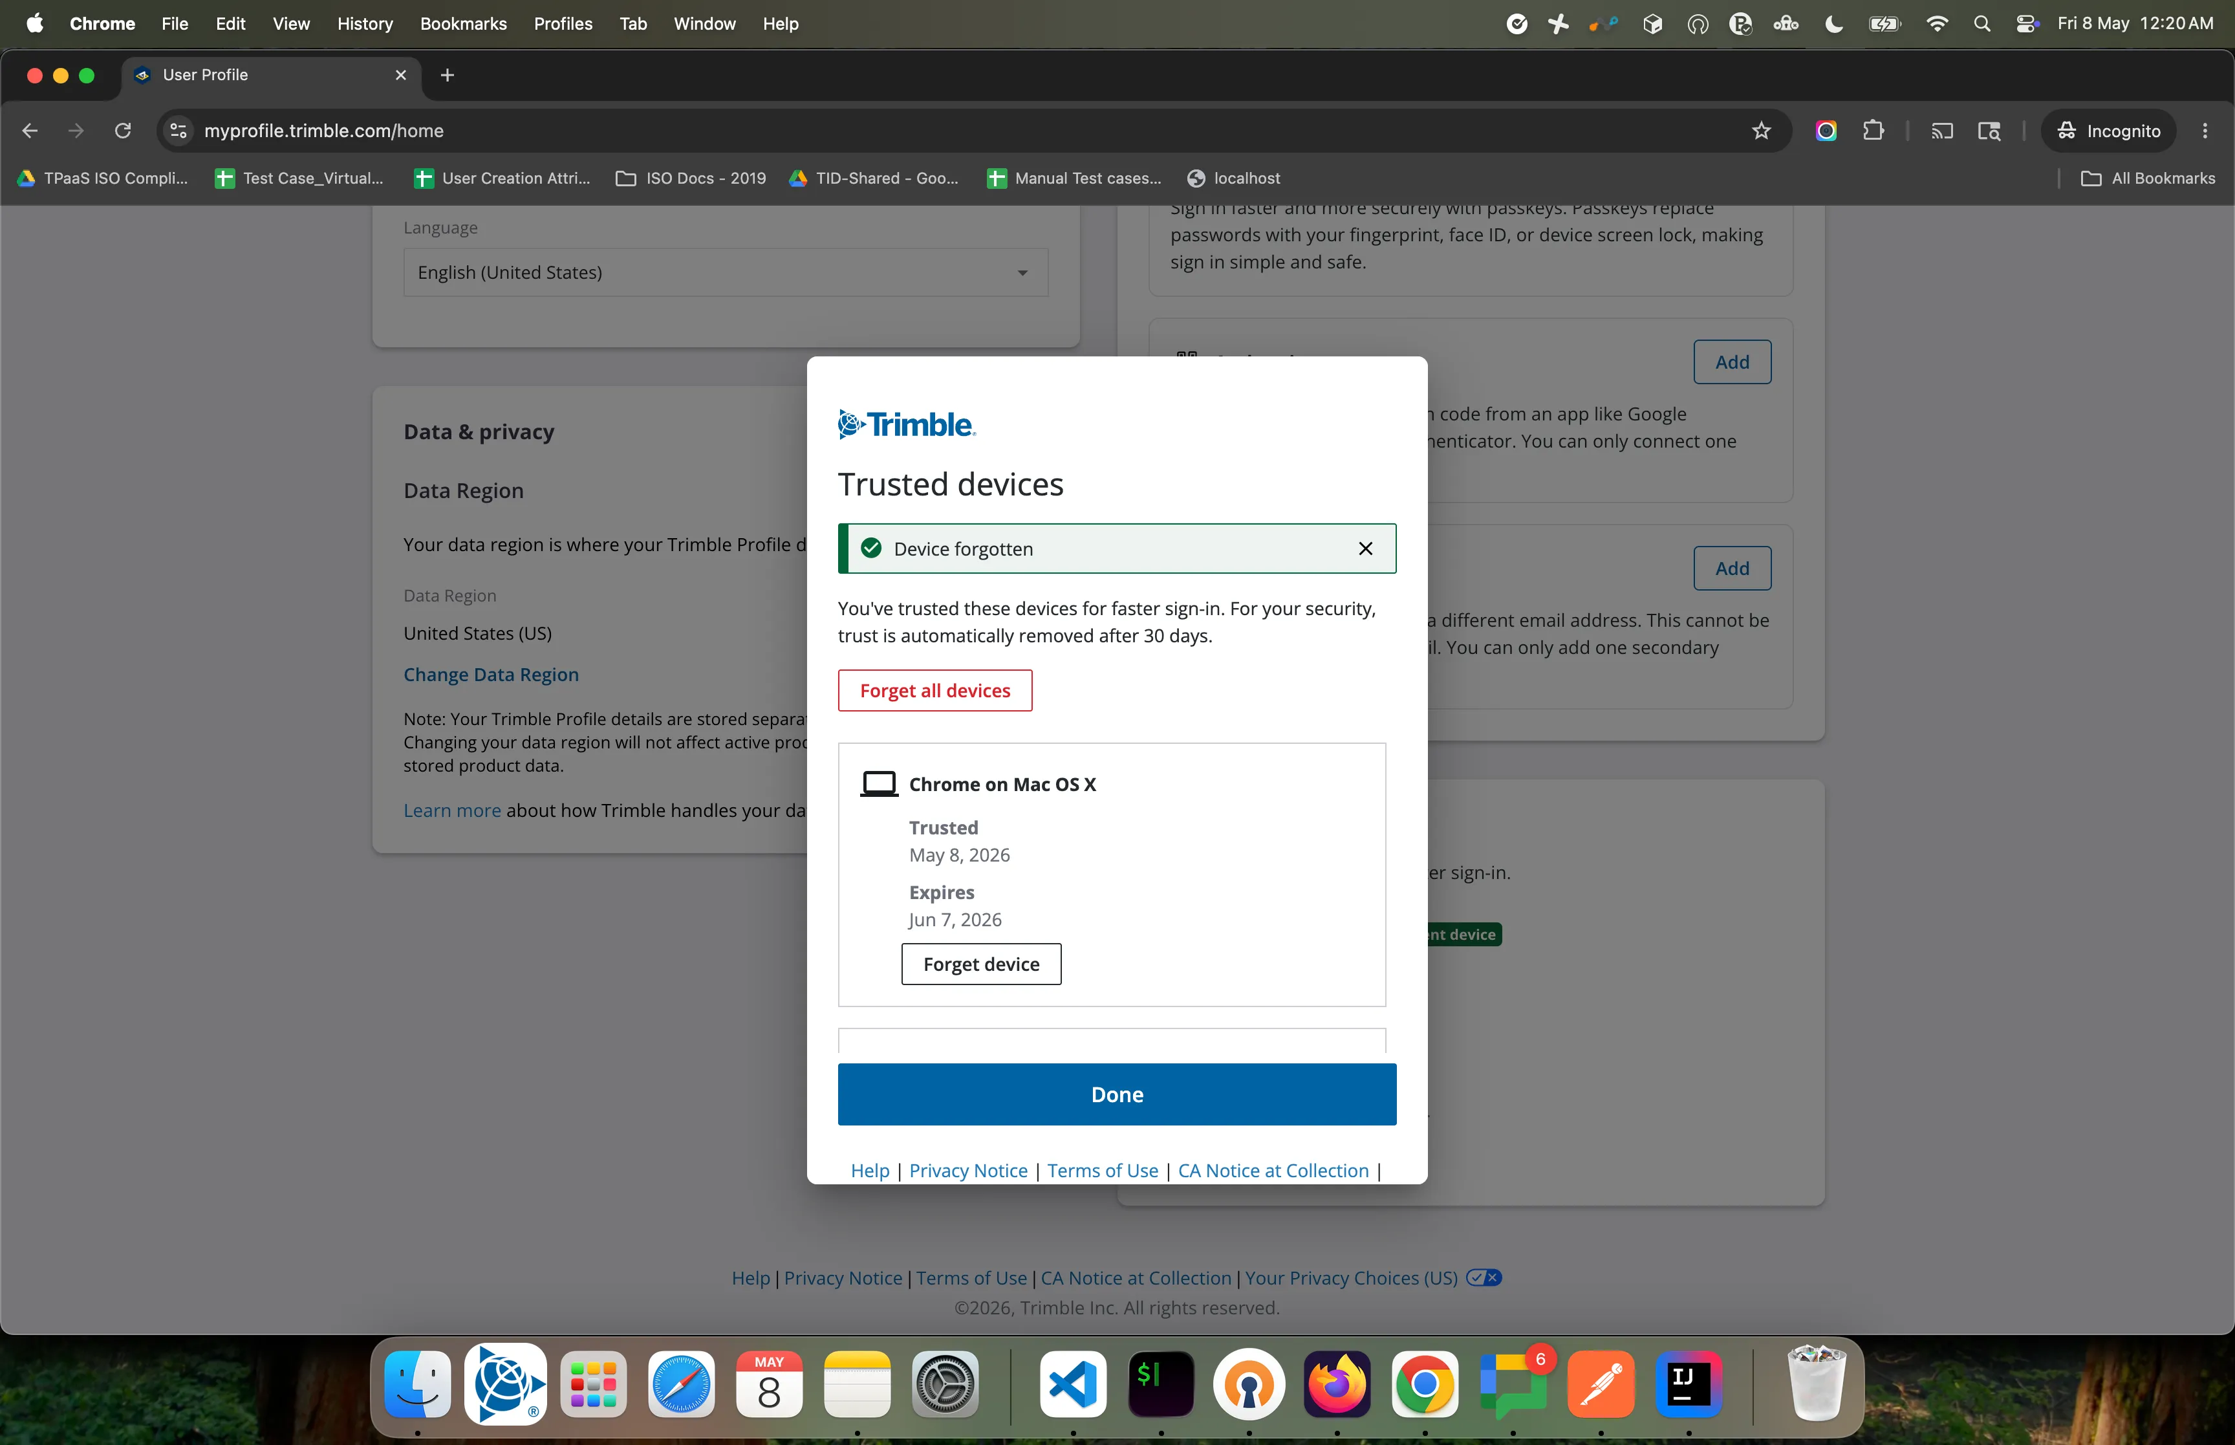Go back in browser history

pos(30,131)
